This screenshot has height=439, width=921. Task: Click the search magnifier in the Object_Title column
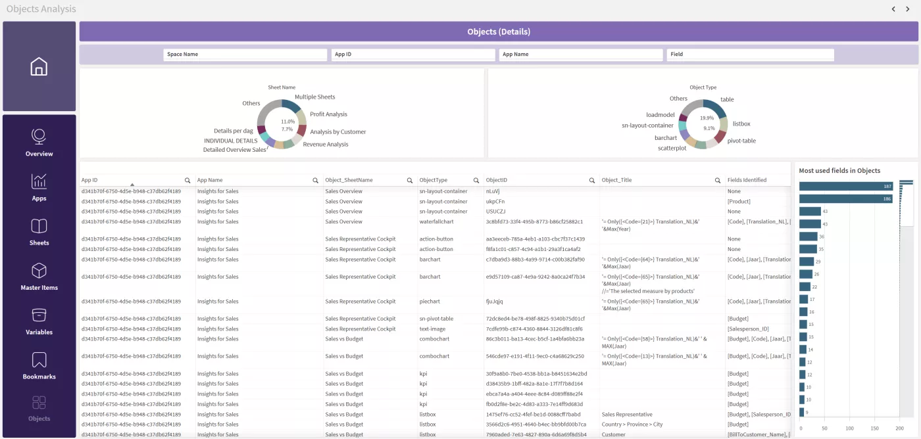718,179
